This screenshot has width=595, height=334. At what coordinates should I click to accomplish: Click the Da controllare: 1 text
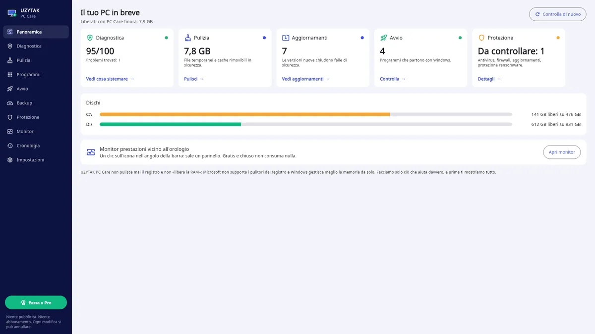(511, 51)
